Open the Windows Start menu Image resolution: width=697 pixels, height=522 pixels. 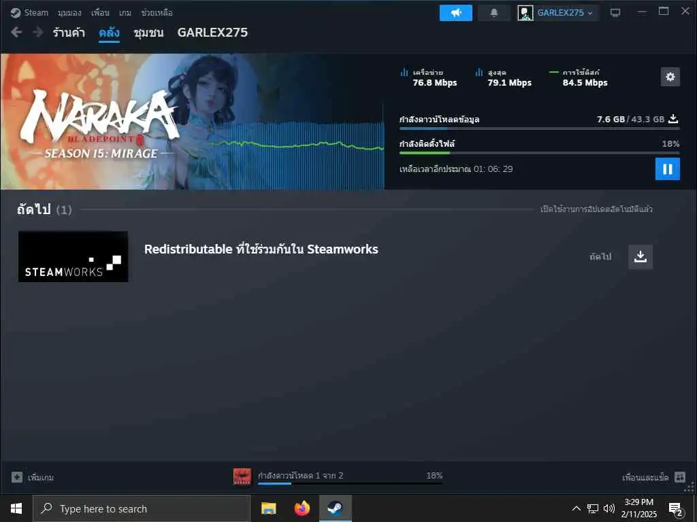point(16,508)
